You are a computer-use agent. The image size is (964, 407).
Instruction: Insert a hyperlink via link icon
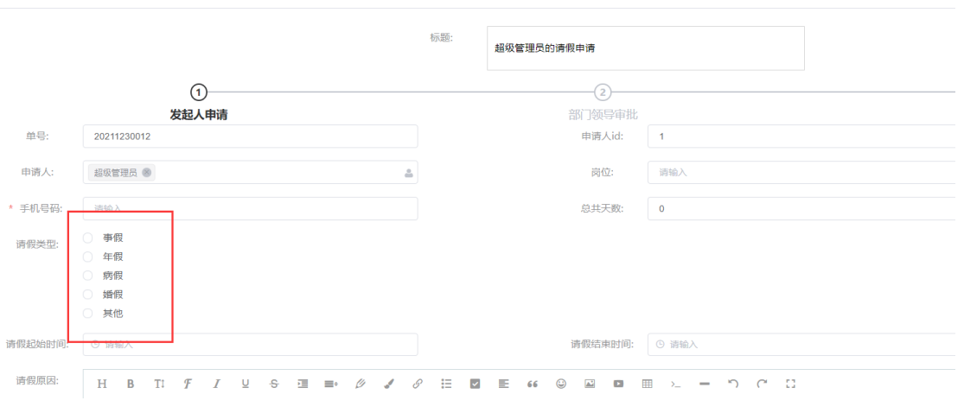[x=418, y=384]
